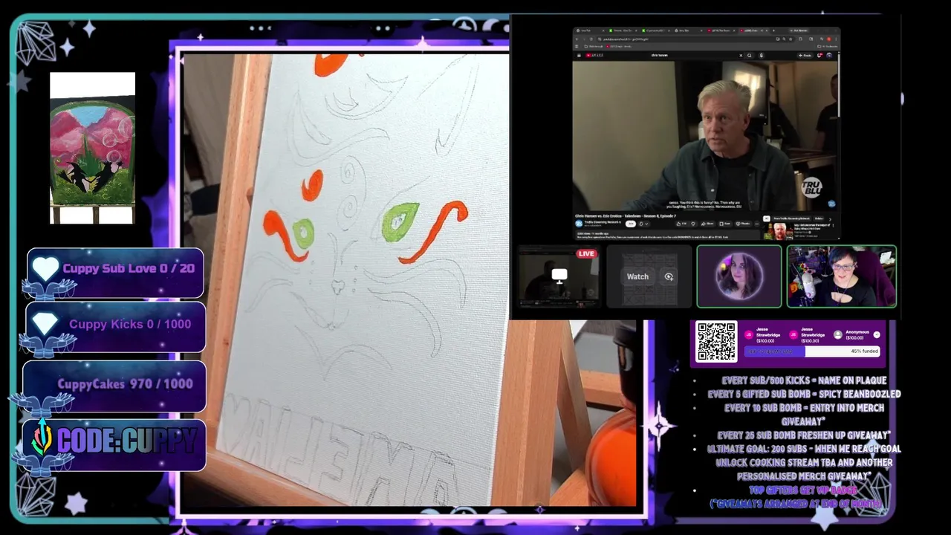Click the video title 'Chris Hansen vs.'
Image resolution: width=951 pixels, height=535 pixels.
pos(626,216)
